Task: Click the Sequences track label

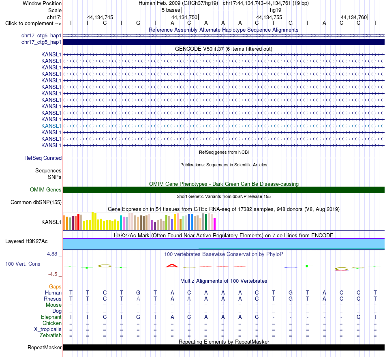Action: click(48, 171)
